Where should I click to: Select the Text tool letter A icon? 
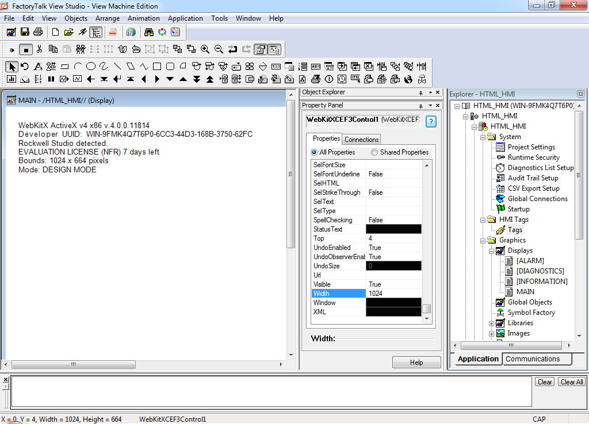click(38, 67)
